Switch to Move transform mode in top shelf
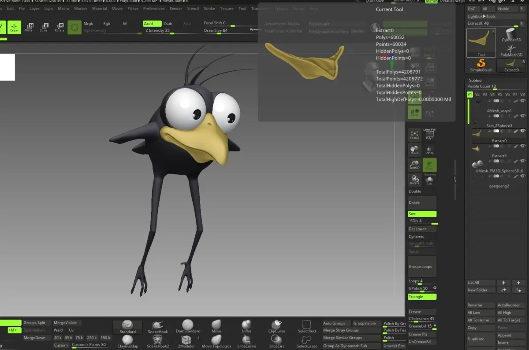The width and height of the screenshot is (529, 350). [29, 28]
